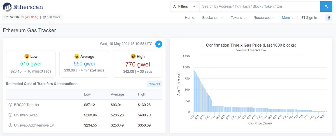
Task: Click the help icon next to Uniswap Swap
Action: (x=10, y=115)
